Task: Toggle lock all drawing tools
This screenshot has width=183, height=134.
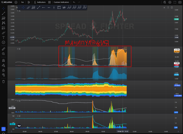Action: tap(3, 70)
